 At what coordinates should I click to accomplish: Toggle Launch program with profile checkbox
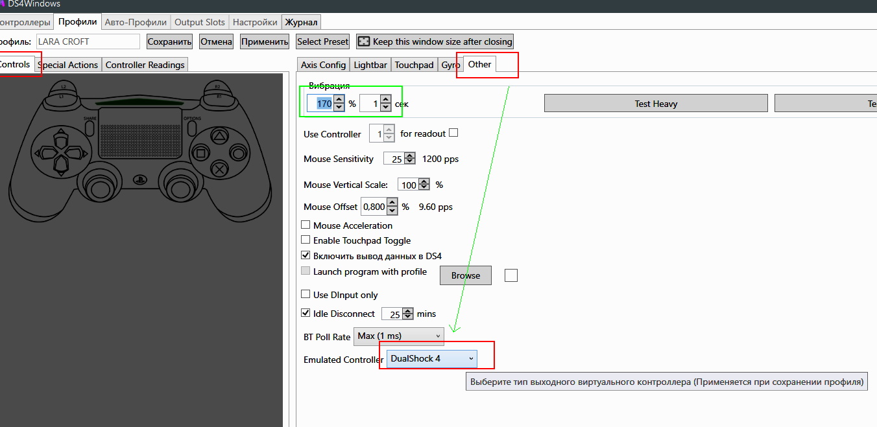(x=306, y=271)
